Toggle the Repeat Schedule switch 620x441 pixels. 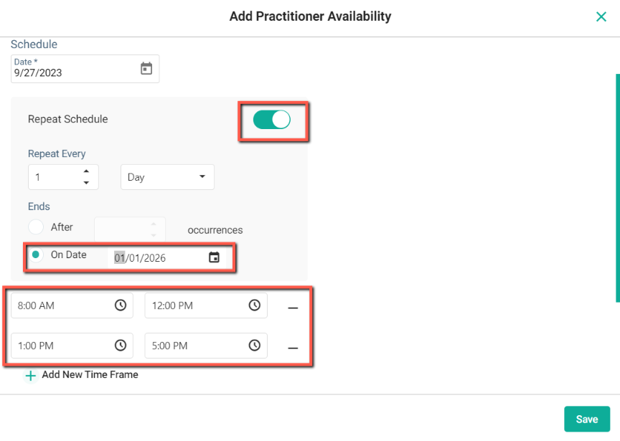coord(273,119)
